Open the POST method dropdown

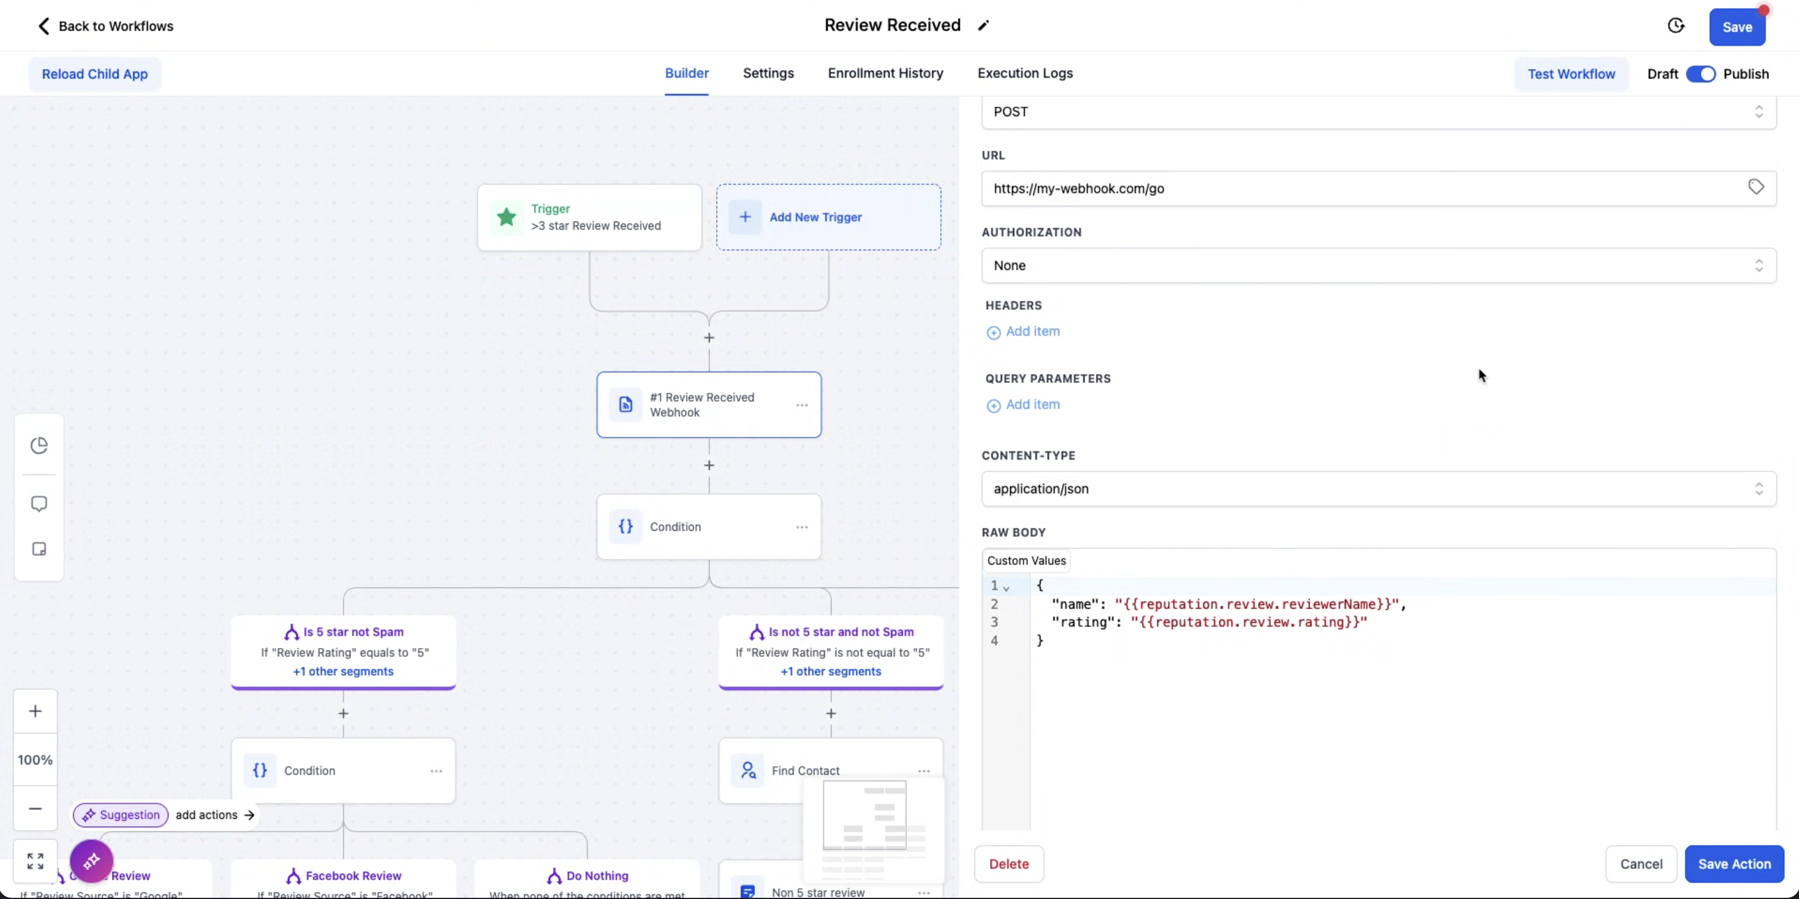pos(1379,112)
